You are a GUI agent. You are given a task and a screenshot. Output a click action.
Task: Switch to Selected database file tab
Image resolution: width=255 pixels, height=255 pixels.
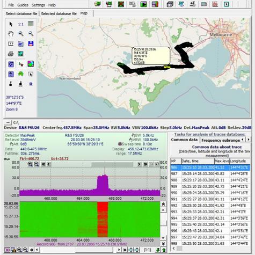tap(59, 13)
